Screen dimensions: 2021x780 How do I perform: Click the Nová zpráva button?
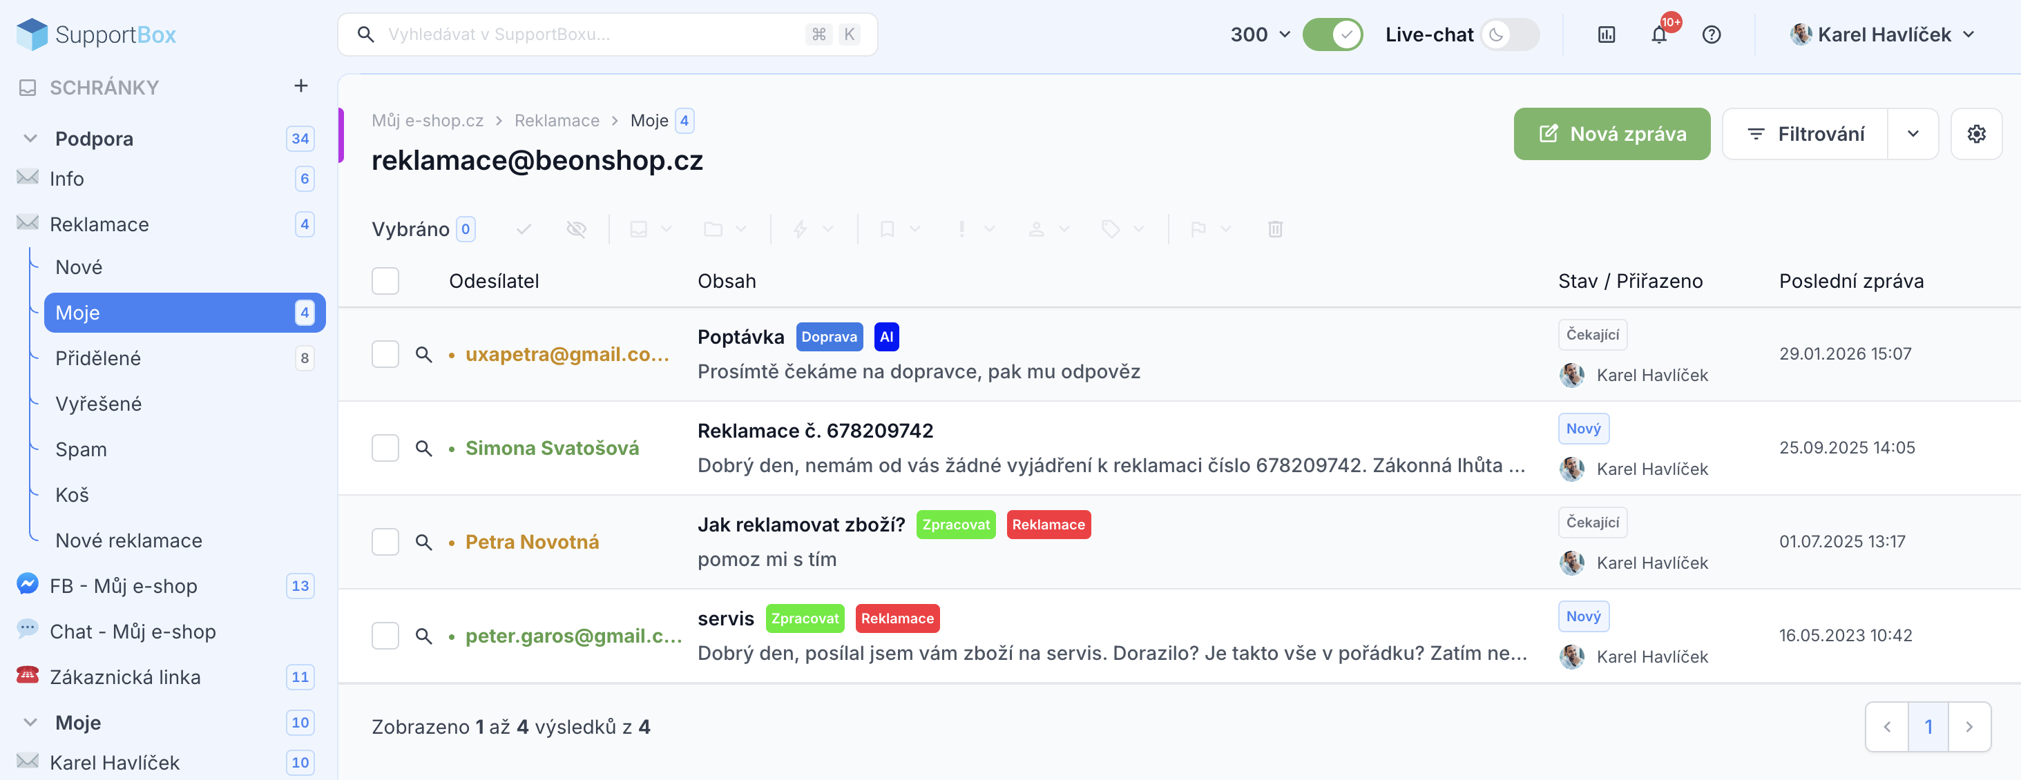tap(1611, 134)
